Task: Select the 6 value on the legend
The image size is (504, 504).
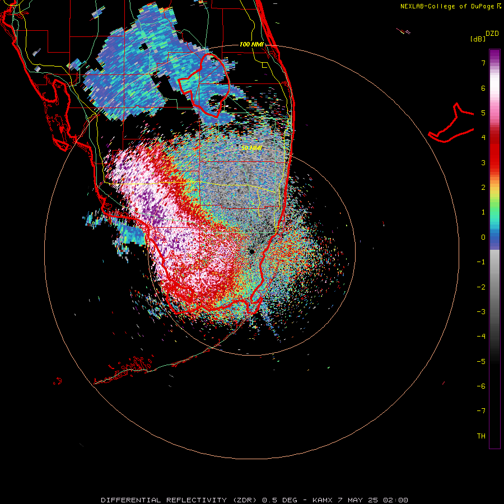Action: [483, 88]
